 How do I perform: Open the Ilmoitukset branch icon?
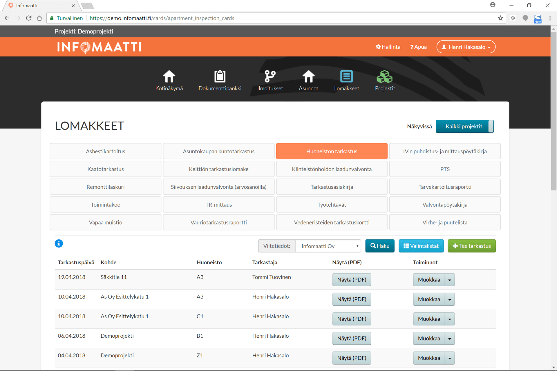pyautogui.click(x=270, y=77)
